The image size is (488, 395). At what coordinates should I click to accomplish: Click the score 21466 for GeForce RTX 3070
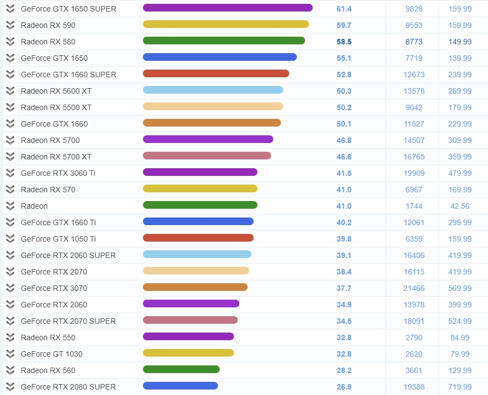click(x=414, y=288)
